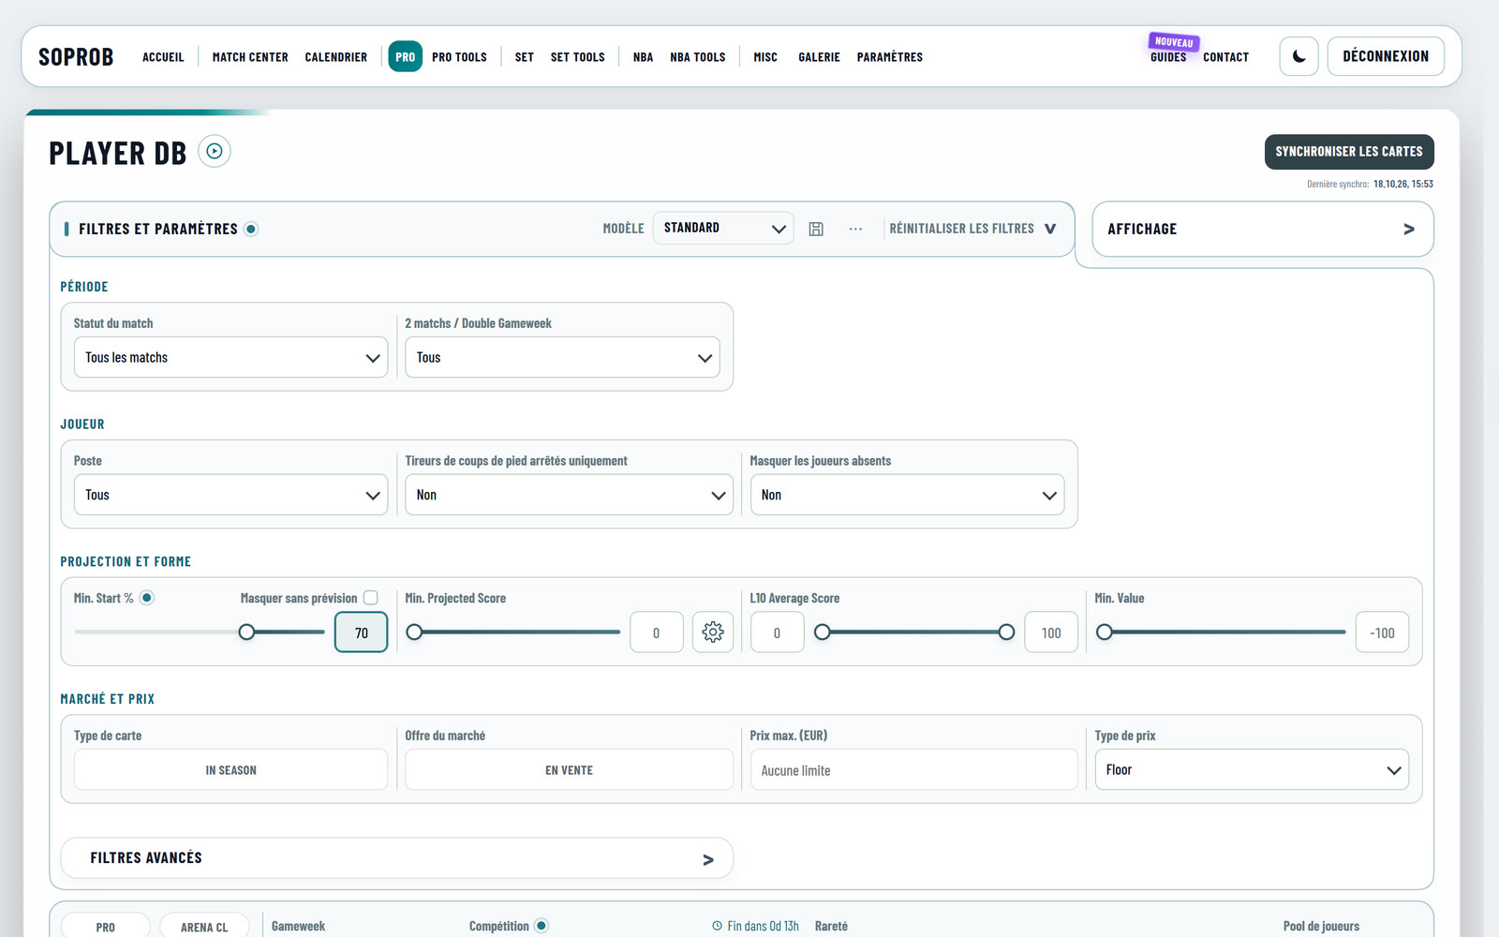
Task: Click info dot next to Filtres et Paramètres
Action: (251, 229)
